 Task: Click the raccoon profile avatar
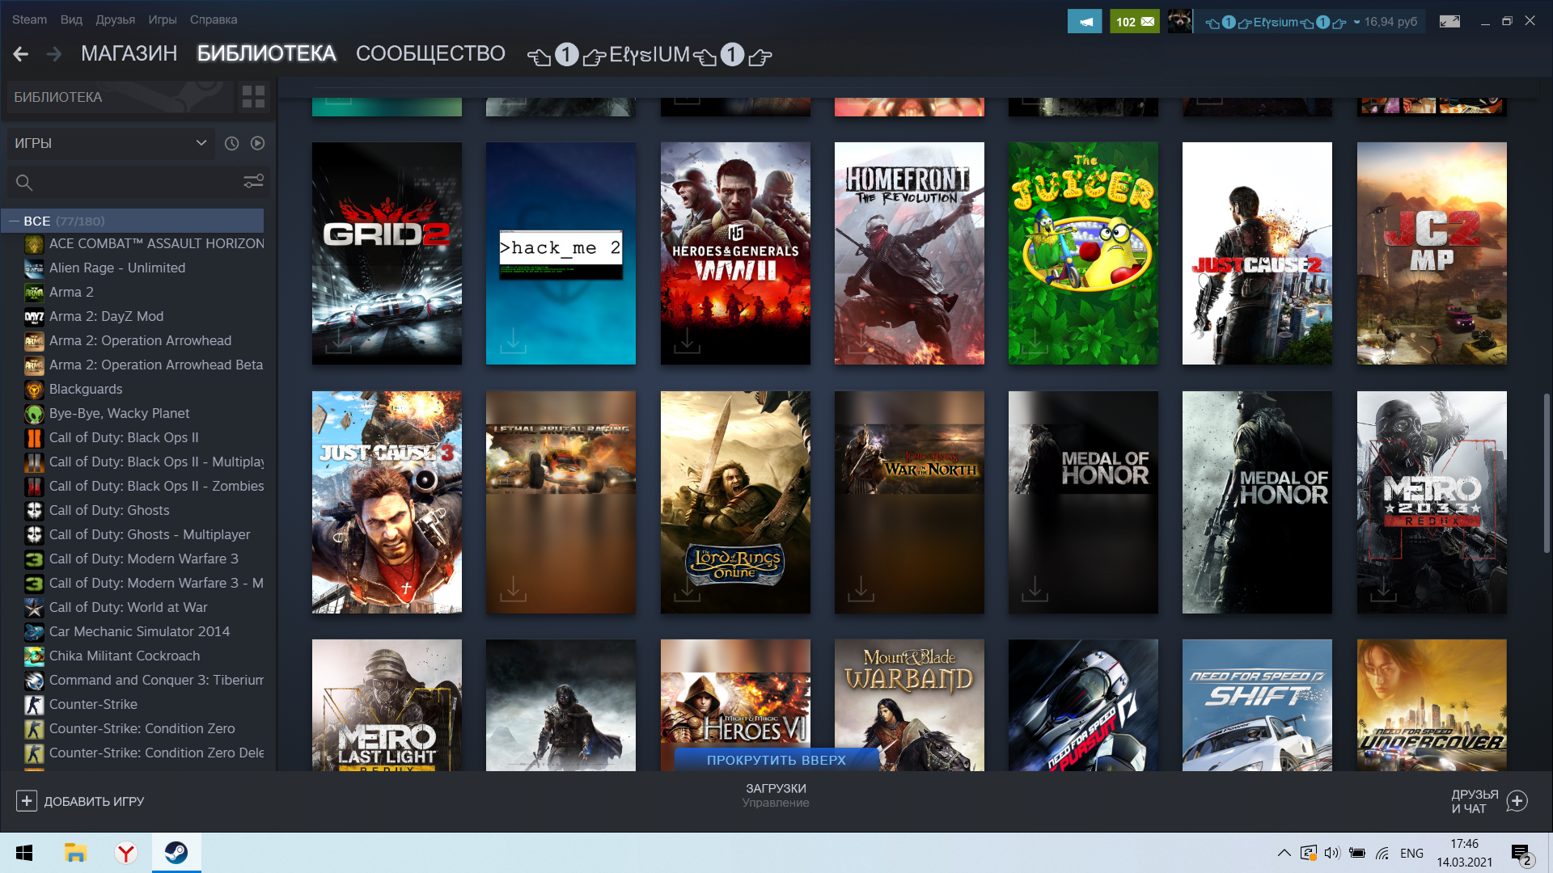point(1179,22)
